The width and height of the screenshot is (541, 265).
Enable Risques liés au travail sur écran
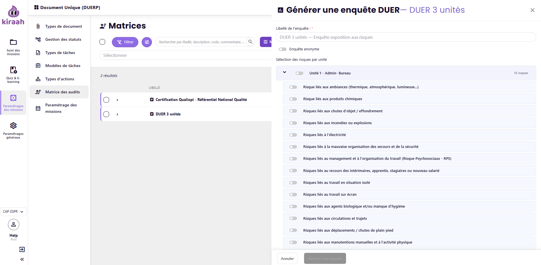point(293,195)
